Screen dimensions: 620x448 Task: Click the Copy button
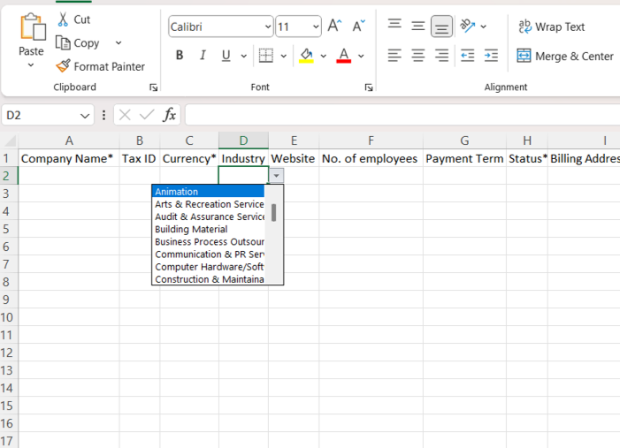coord(78,42)
